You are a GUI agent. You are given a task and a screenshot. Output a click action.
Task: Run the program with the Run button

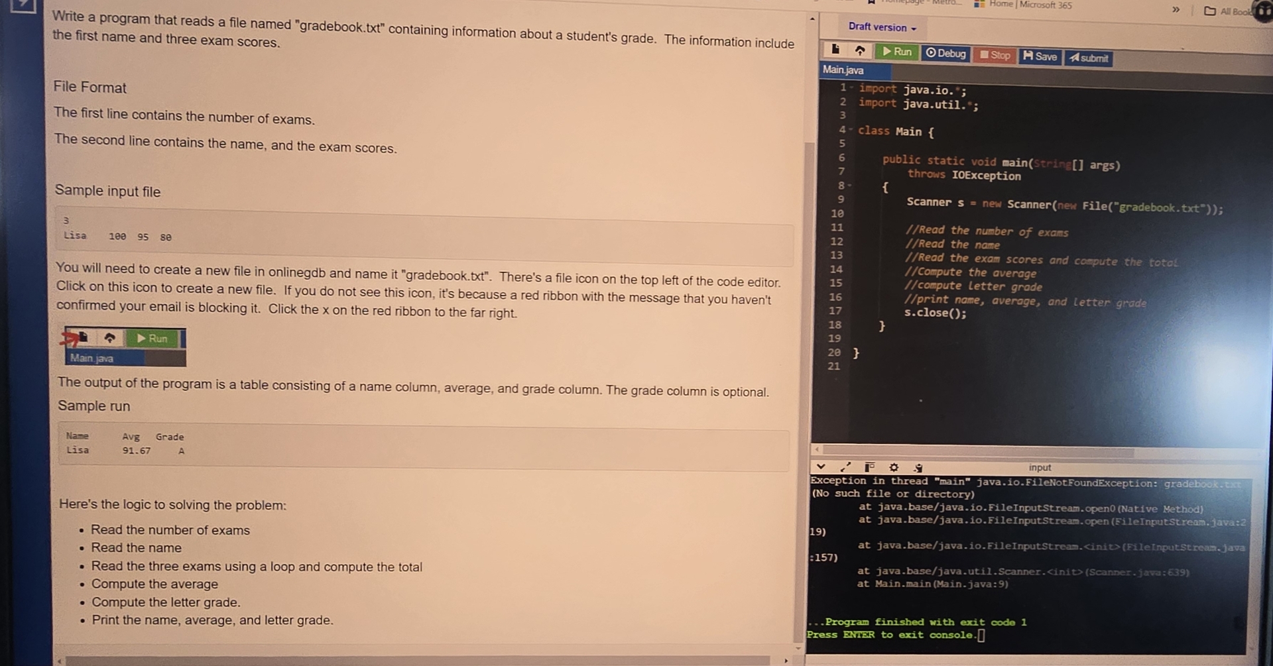[x=896, y=52]
